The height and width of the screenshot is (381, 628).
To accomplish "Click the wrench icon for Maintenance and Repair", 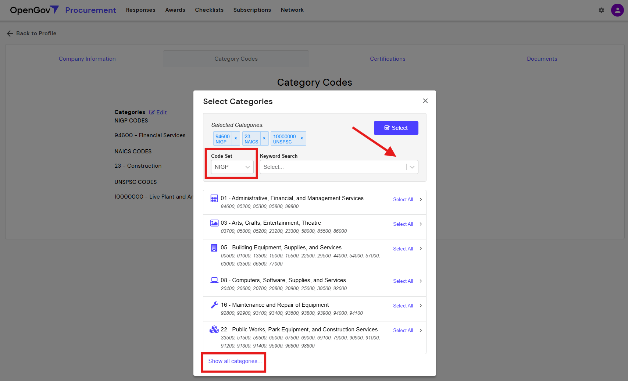I will coord(214,305).
